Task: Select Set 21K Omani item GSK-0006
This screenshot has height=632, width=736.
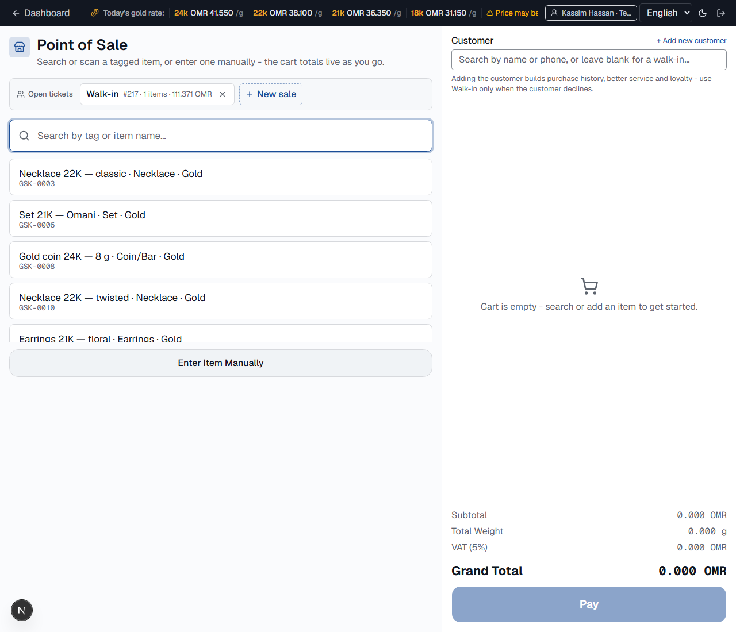Action: (221, 218)
